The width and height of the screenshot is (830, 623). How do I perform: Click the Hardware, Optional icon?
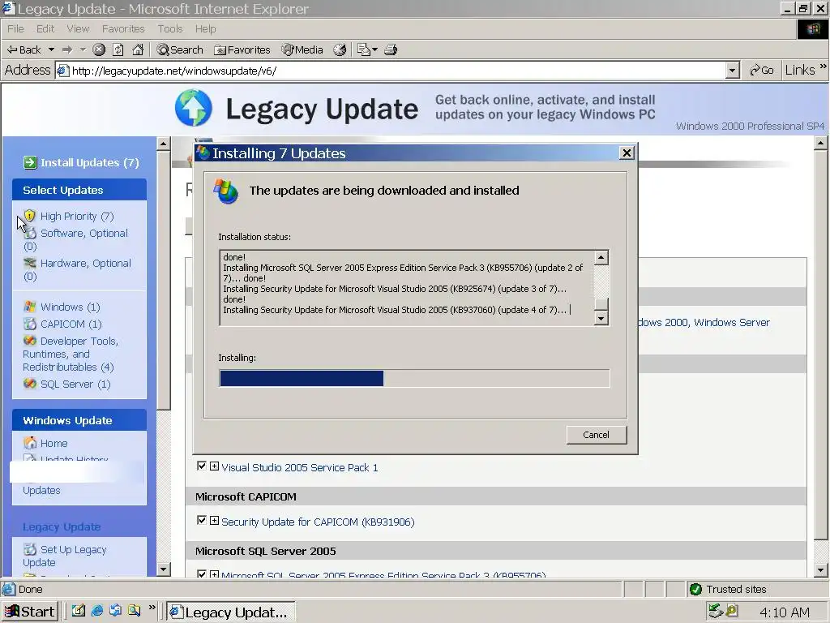[x=30, y=263]
